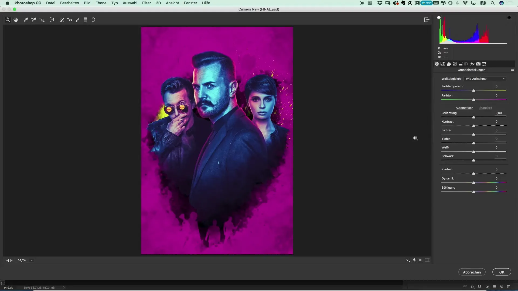Image resolution: width=518 pixels, height=291 pixels.
Task: Open the Ebene menu
Action: [x=101, y=3]
